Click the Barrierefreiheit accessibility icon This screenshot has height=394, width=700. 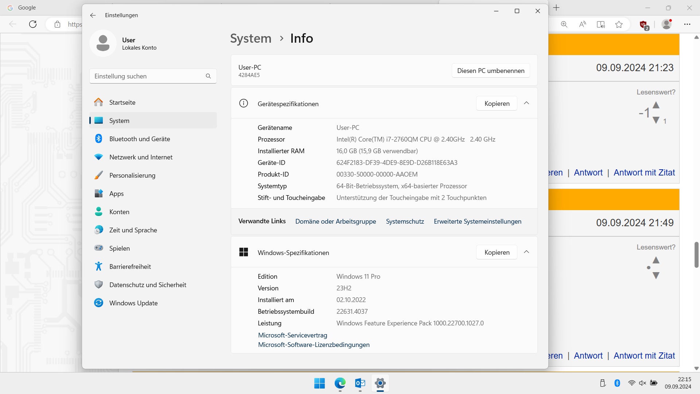98,266
